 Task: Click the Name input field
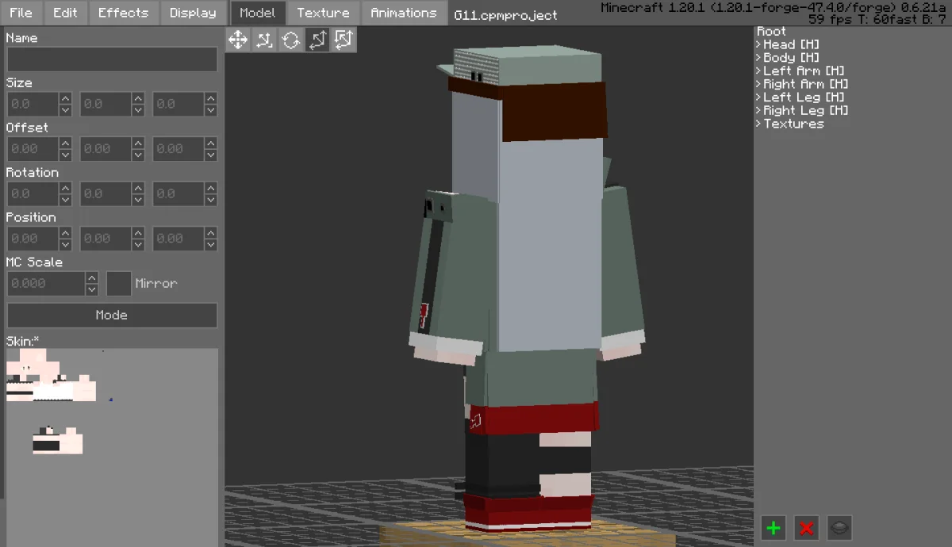[112, 59]
